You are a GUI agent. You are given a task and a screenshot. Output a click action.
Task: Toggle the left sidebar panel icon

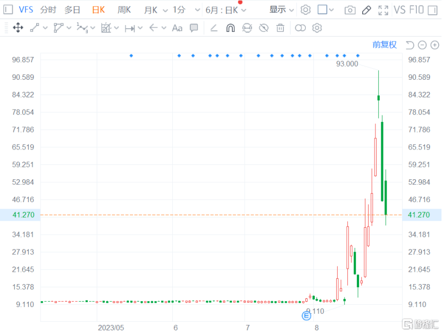(x=8, y=10)
